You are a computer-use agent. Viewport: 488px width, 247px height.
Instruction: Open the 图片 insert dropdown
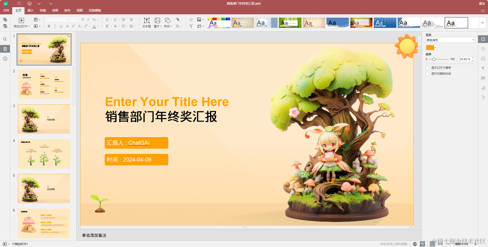click(157, 26)
